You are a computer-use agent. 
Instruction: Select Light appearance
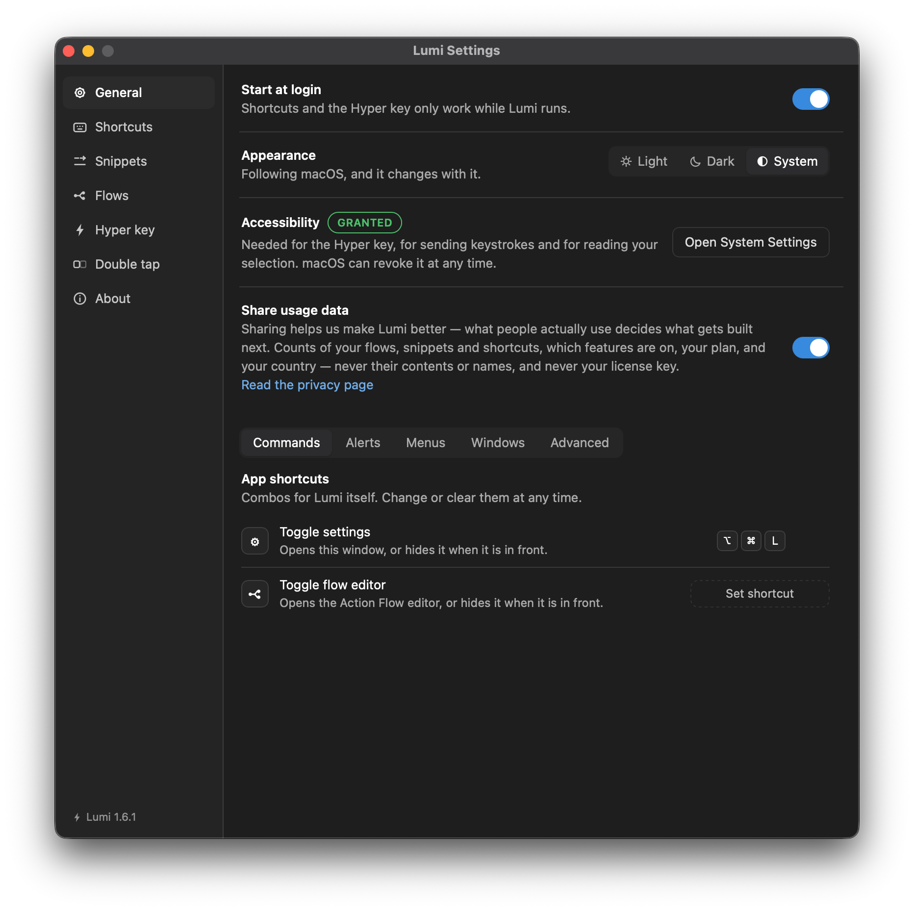[644, 161]
